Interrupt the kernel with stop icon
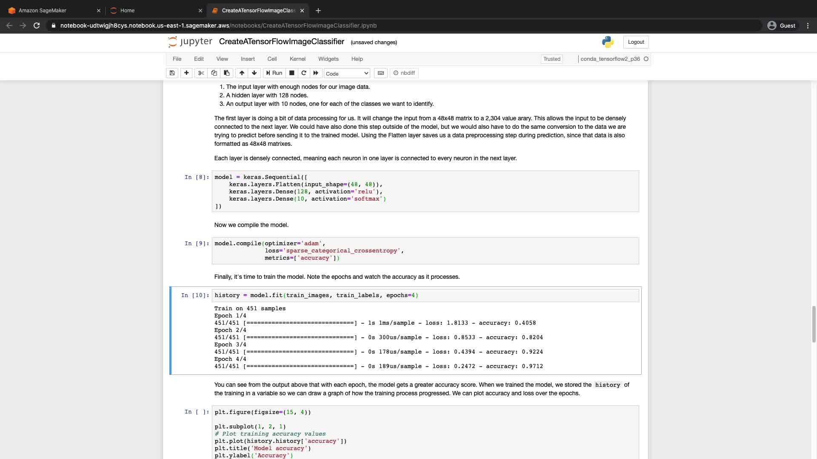 coord(292,73)
